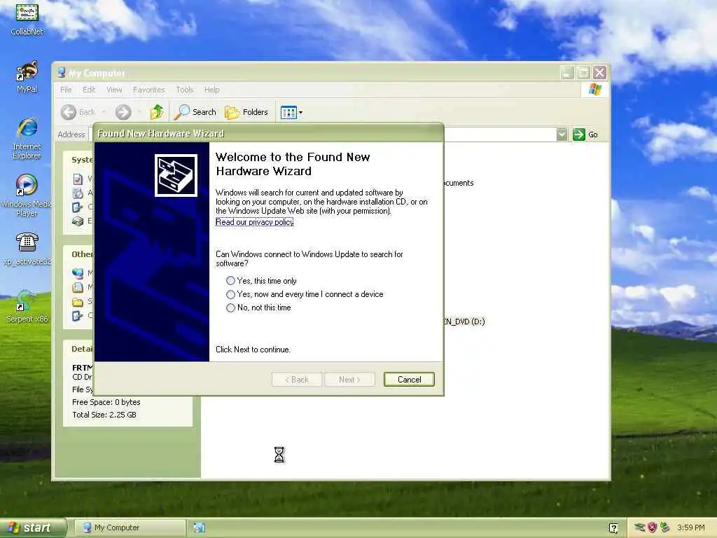Select the DVD (D:) drive label
717x538 pixels.
(464, 322)
